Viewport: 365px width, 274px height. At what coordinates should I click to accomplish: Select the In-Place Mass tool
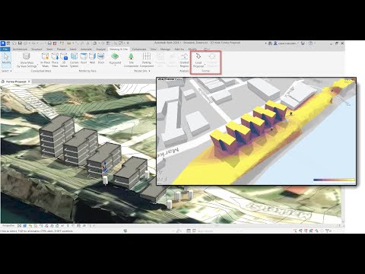tap(46, 60)
